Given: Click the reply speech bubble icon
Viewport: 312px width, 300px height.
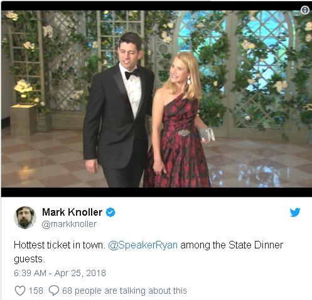Looking at the screenshot, I should pos(54,291).
